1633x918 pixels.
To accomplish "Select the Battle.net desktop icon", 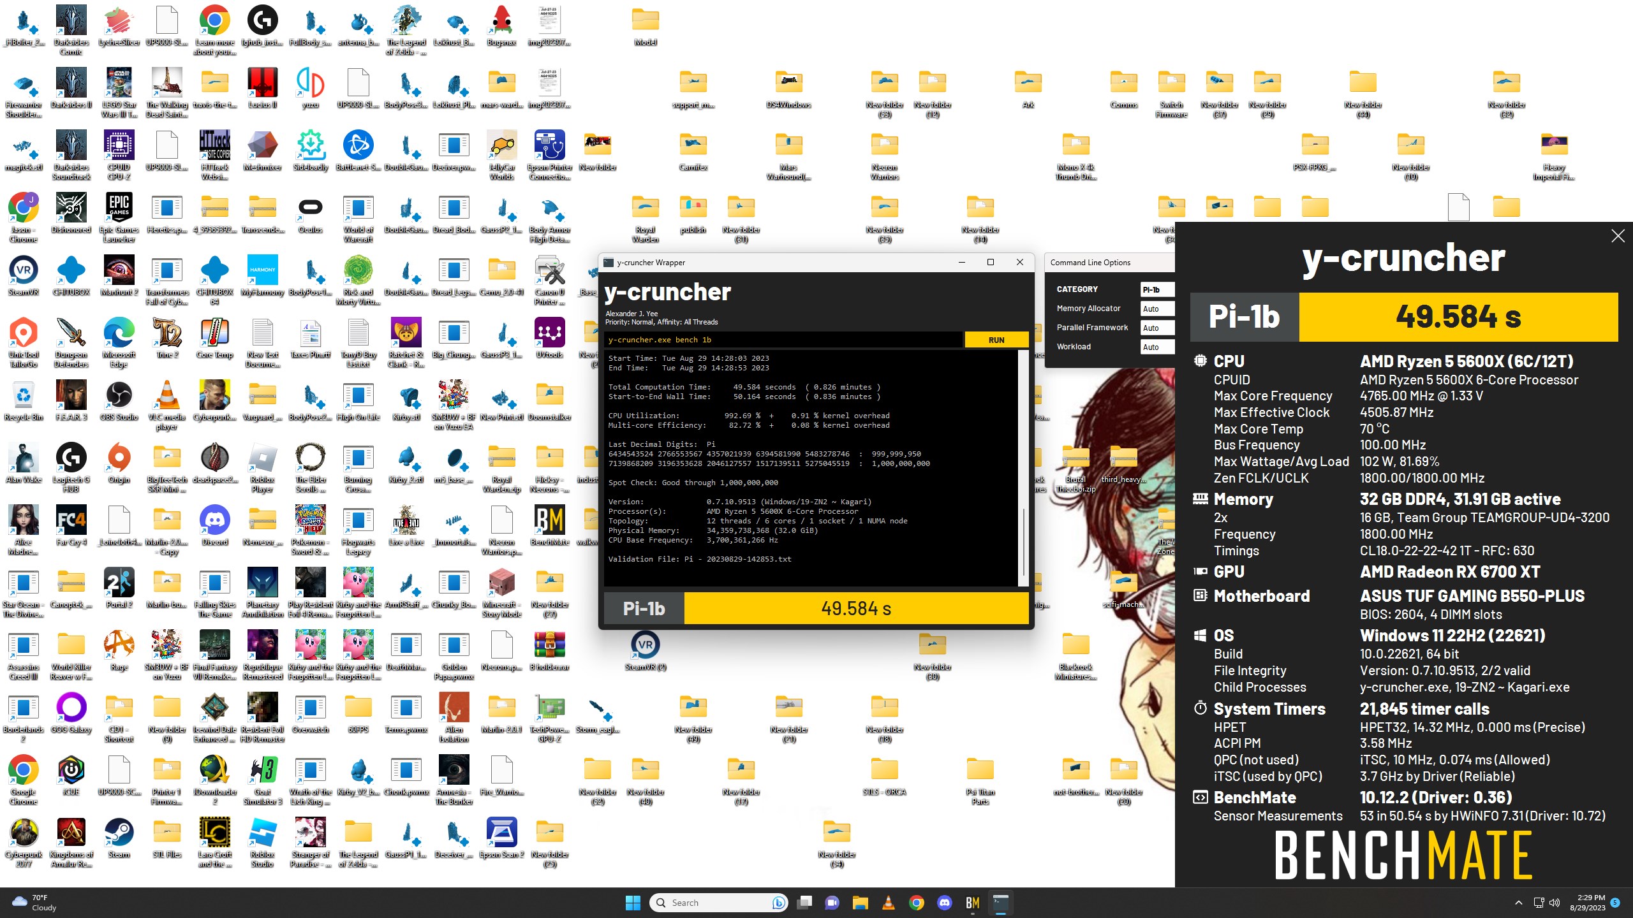I will [358, 151].
